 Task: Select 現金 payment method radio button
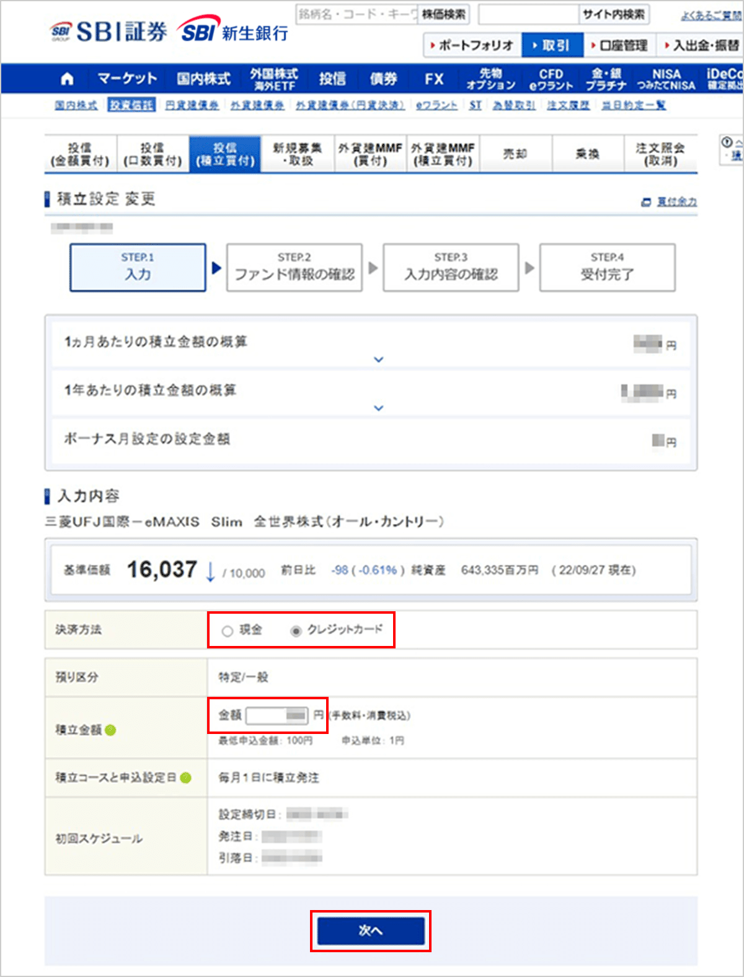click(227, 631)
